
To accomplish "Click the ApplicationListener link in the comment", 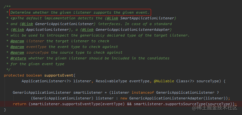I will (x=47, y=30).
